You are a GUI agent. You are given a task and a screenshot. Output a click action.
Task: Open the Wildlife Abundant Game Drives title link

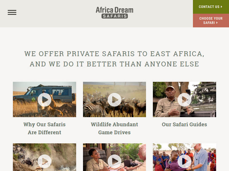(114, 129)
